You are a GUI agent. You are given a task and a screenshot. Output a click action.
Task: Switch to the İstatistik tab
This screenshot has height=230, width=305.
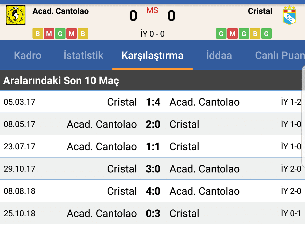pyautogui.click(x=83, y=55)
